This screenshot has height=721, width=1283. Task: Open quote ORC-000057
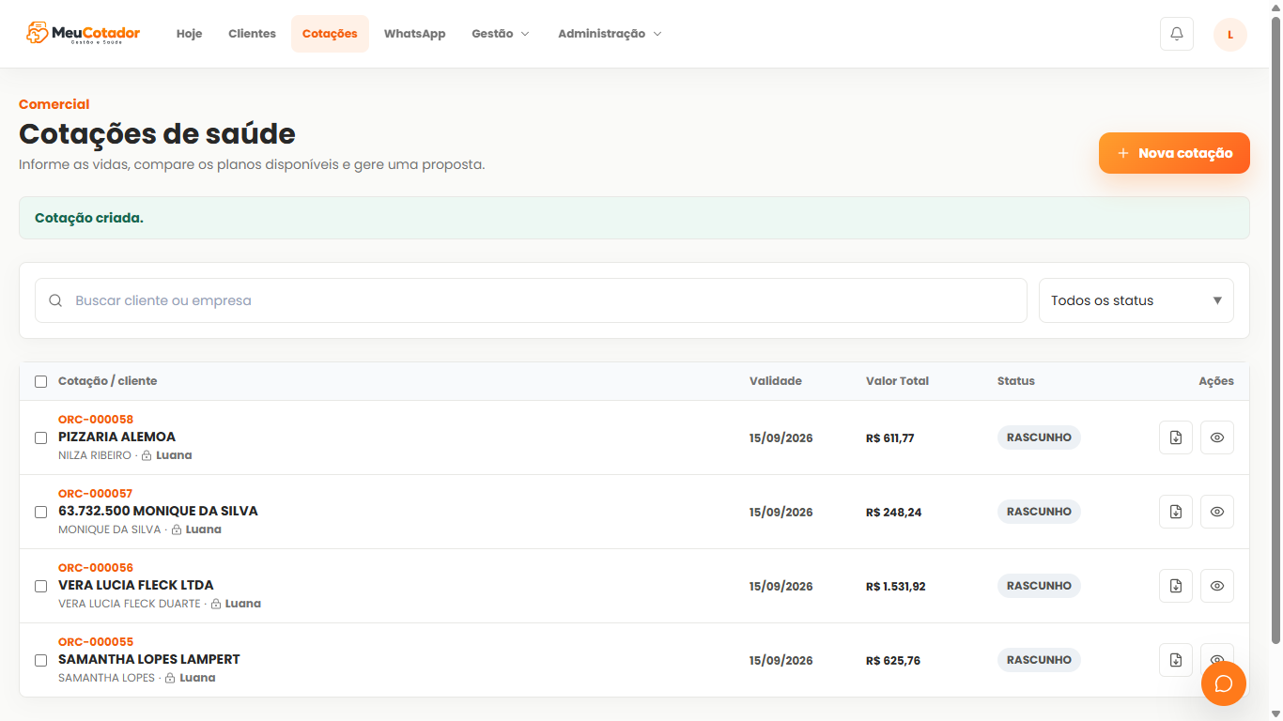pyautogui.click(x=96, y=494)
